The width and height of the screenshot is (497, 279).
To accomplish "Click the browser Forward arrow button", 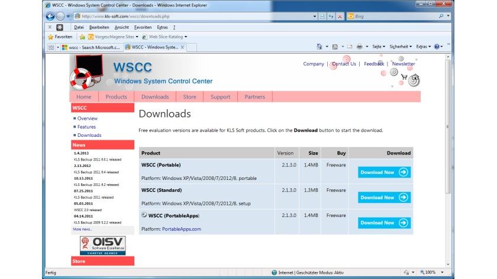I will 60,16.
